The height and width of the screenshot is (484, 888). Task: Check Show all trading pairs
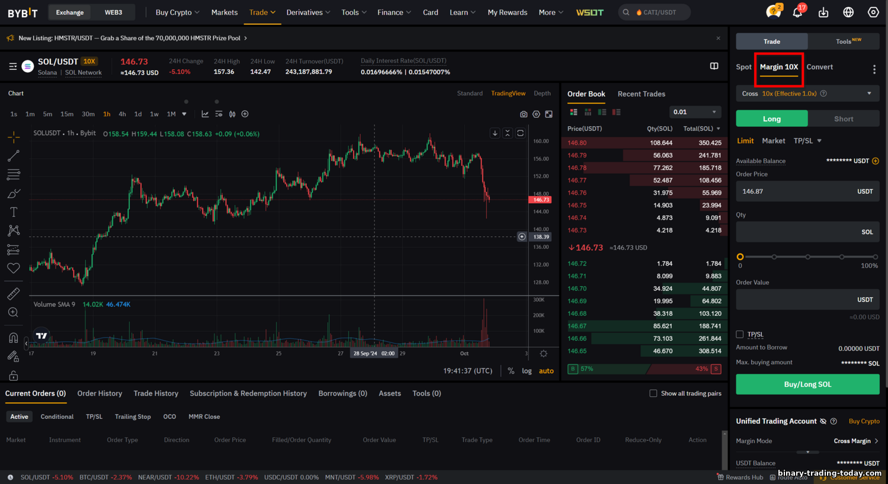tap(653, 393)
